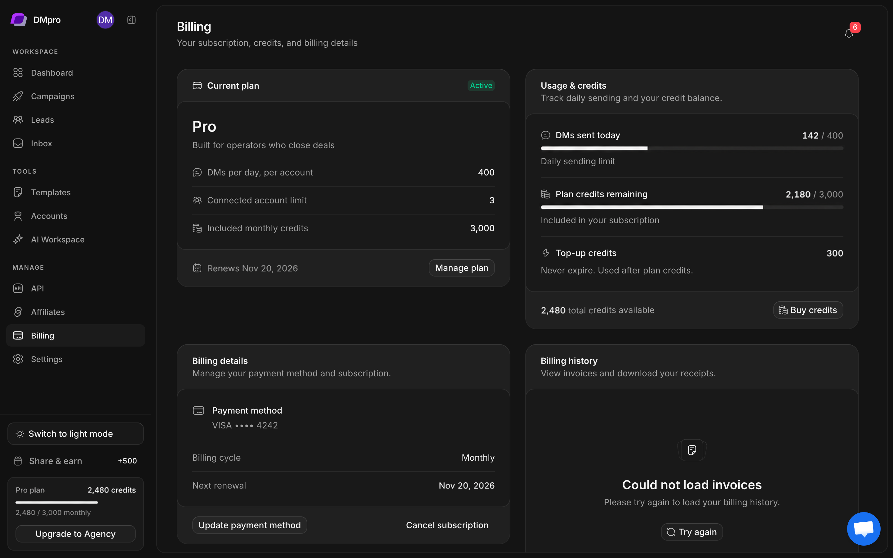
Task: Open Settings from the sidebar
Action: pos(76,359)
